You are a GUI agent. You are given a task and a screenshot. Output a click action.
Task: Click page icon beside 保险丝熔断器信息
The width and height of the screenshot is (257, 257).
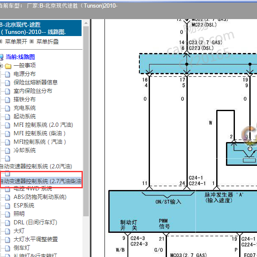click(8, 83)
